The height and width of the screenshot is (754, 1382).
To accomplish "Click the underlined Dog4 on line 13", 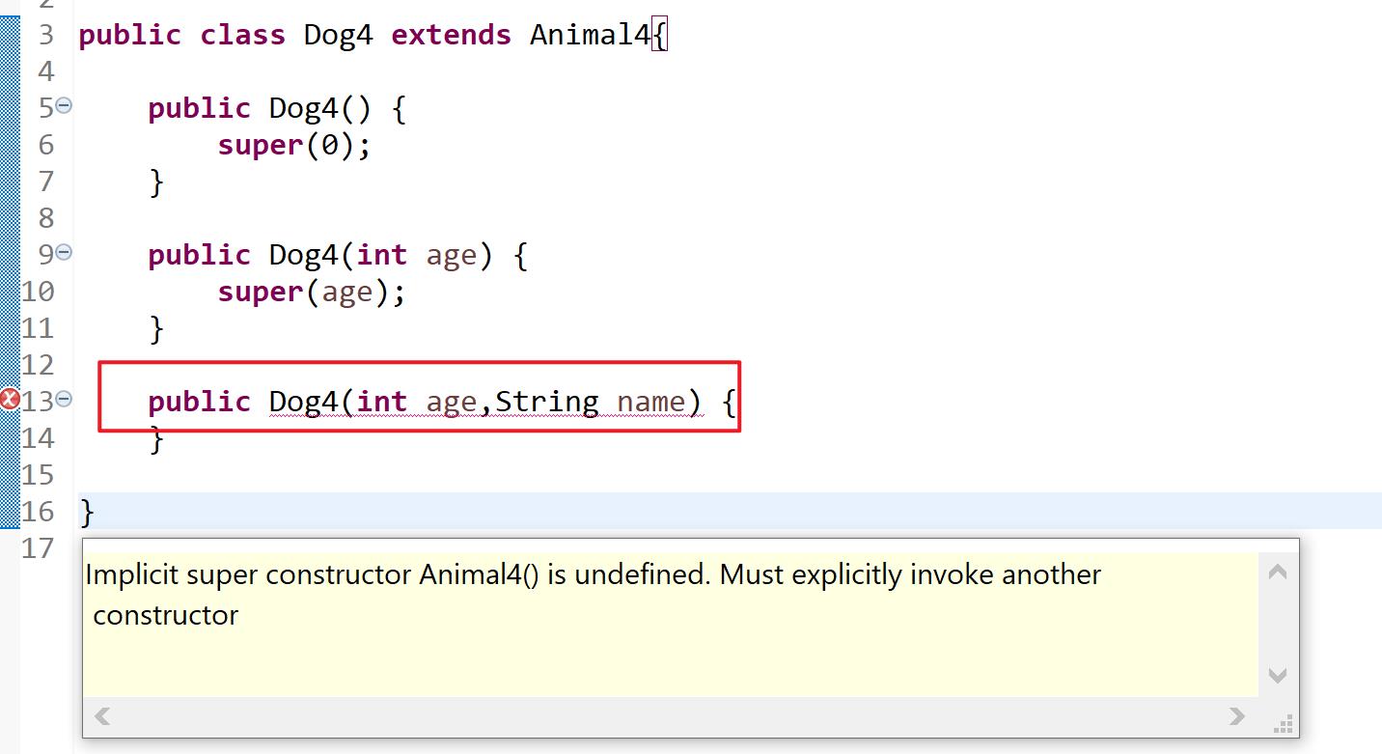I will click(x=303, y=401).
